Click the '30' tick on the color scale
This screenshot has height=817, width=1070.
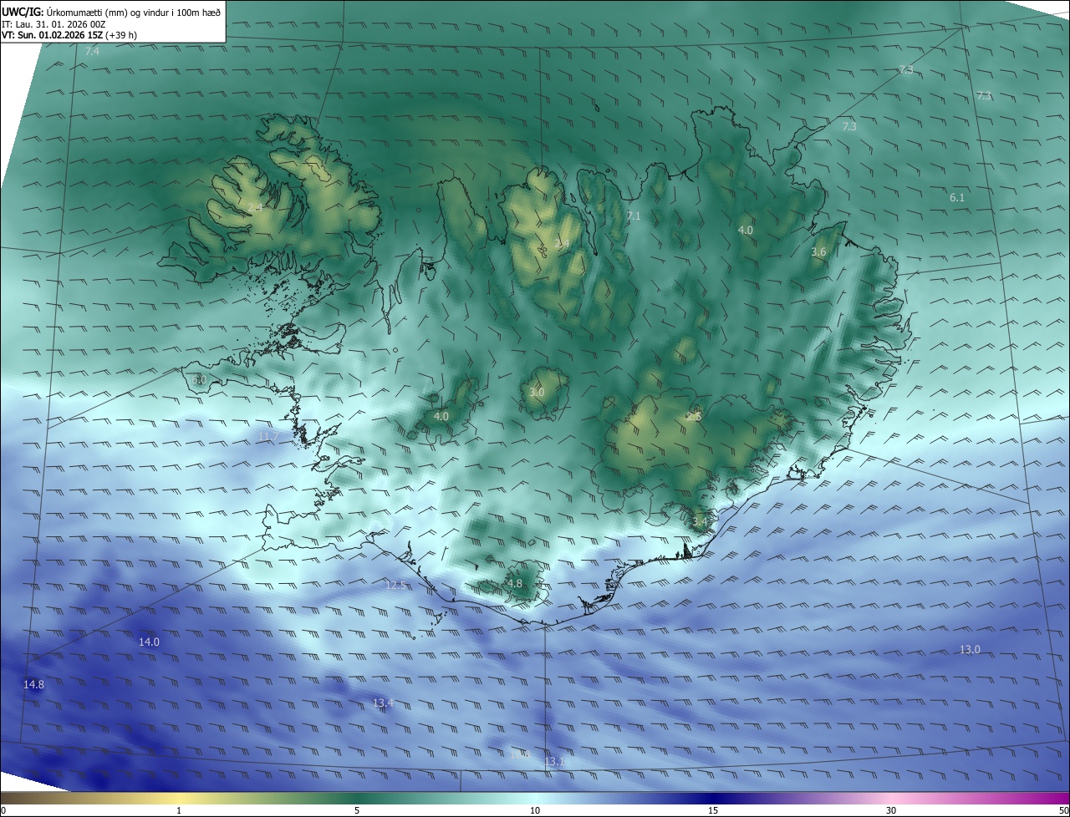[891, 810]
